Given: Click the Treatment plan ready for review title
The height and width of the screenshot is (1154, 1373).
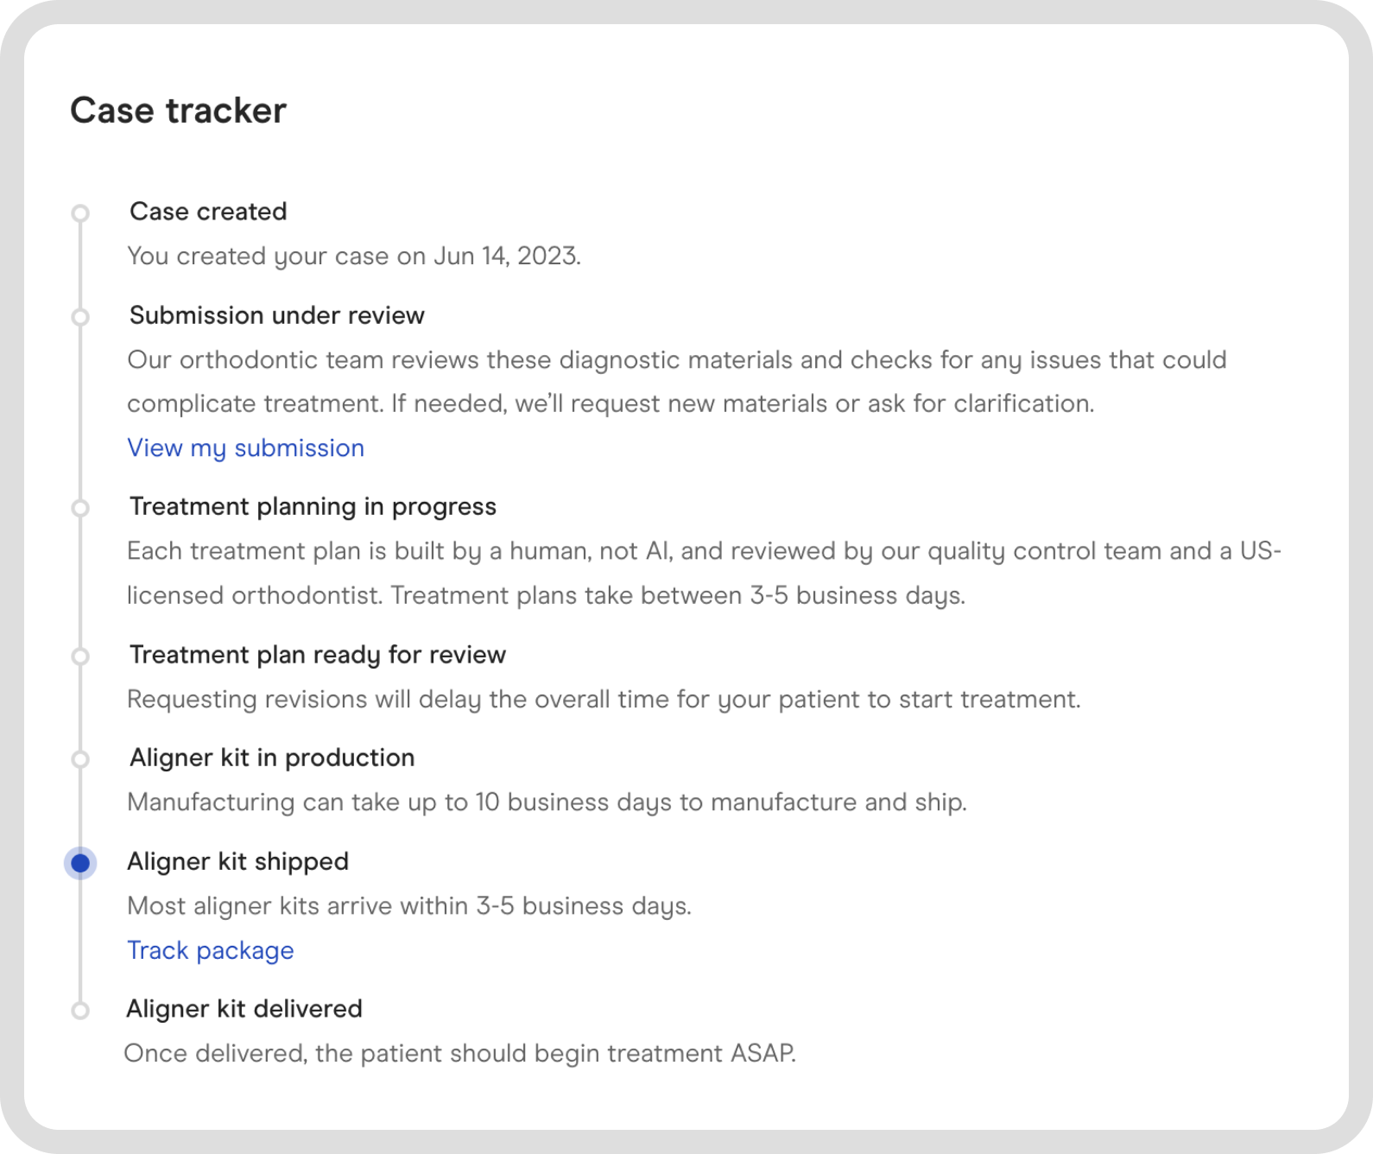Looking at the screenshot, I should coord(318,655).
